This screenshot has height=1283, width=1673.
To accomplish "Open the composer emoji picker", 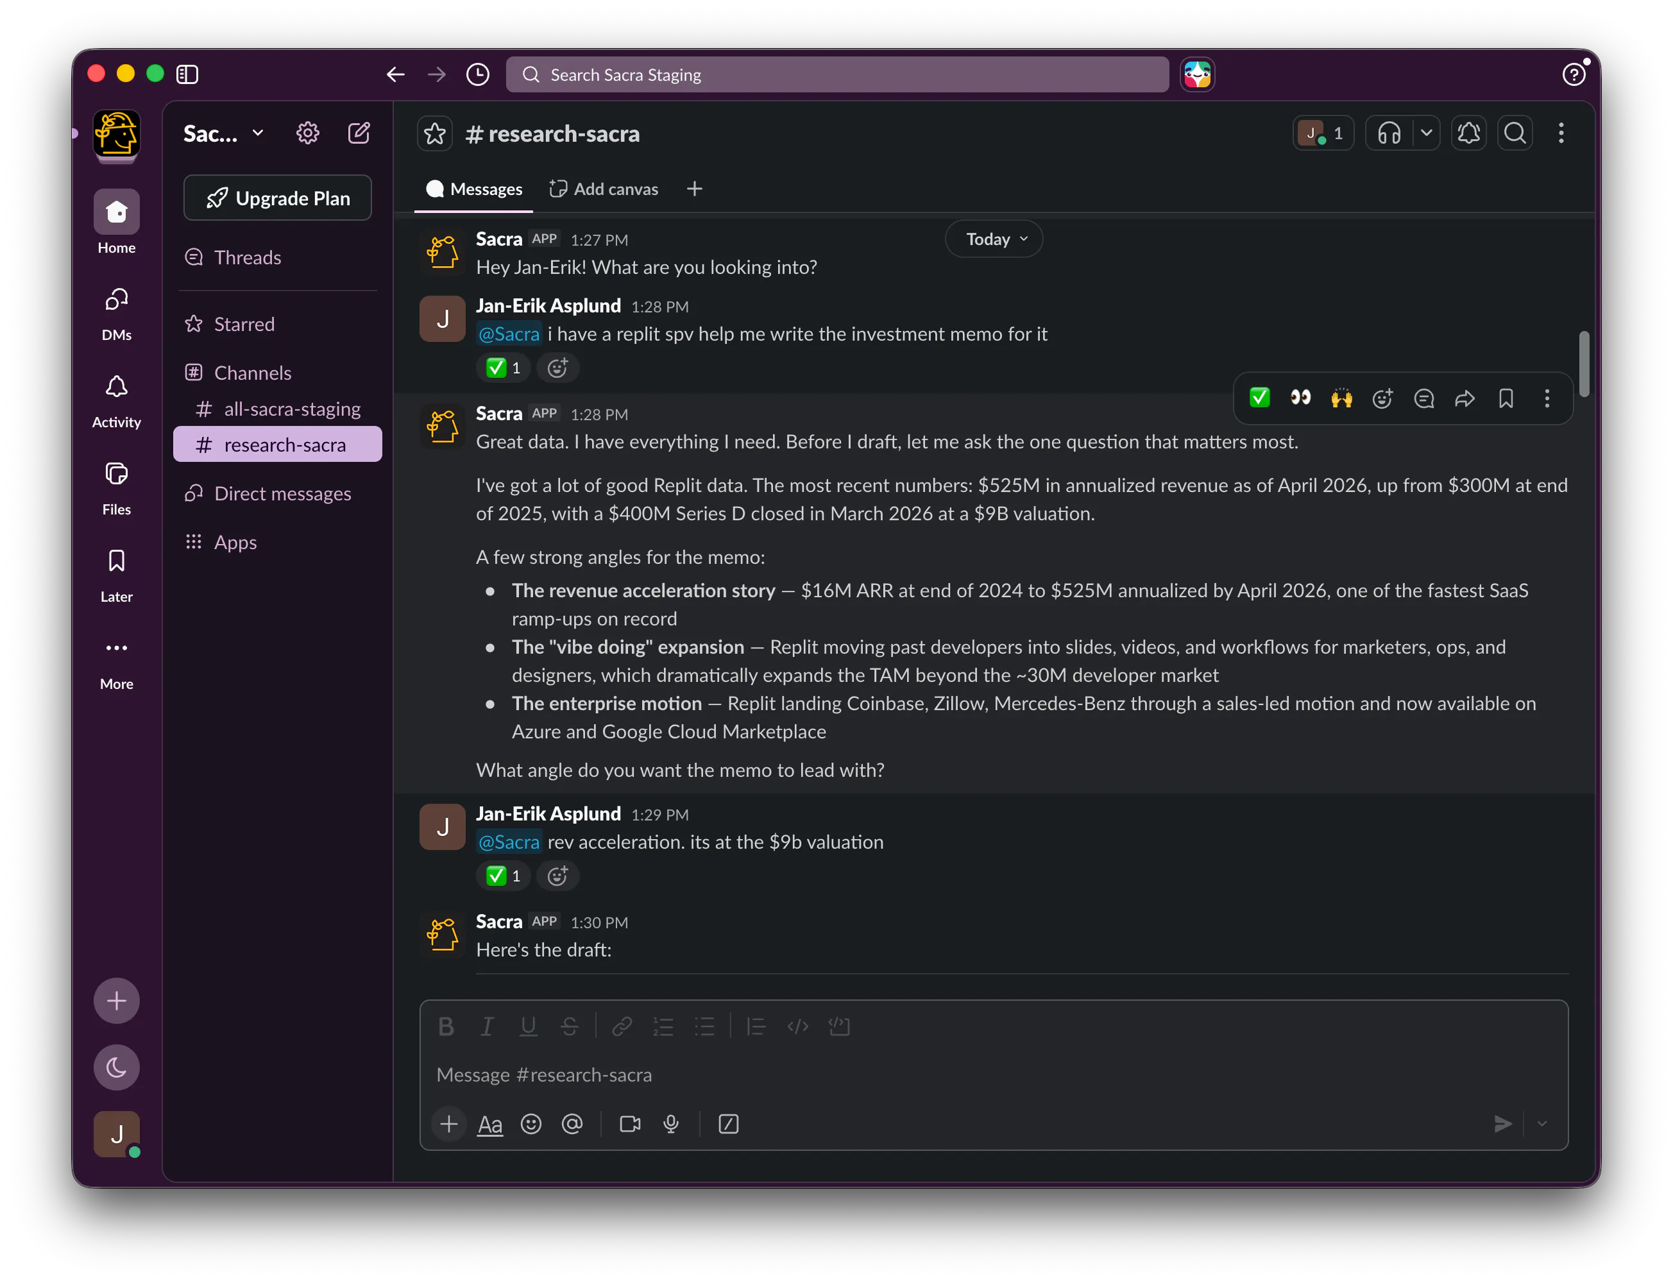I will [x=531, y=1124].
